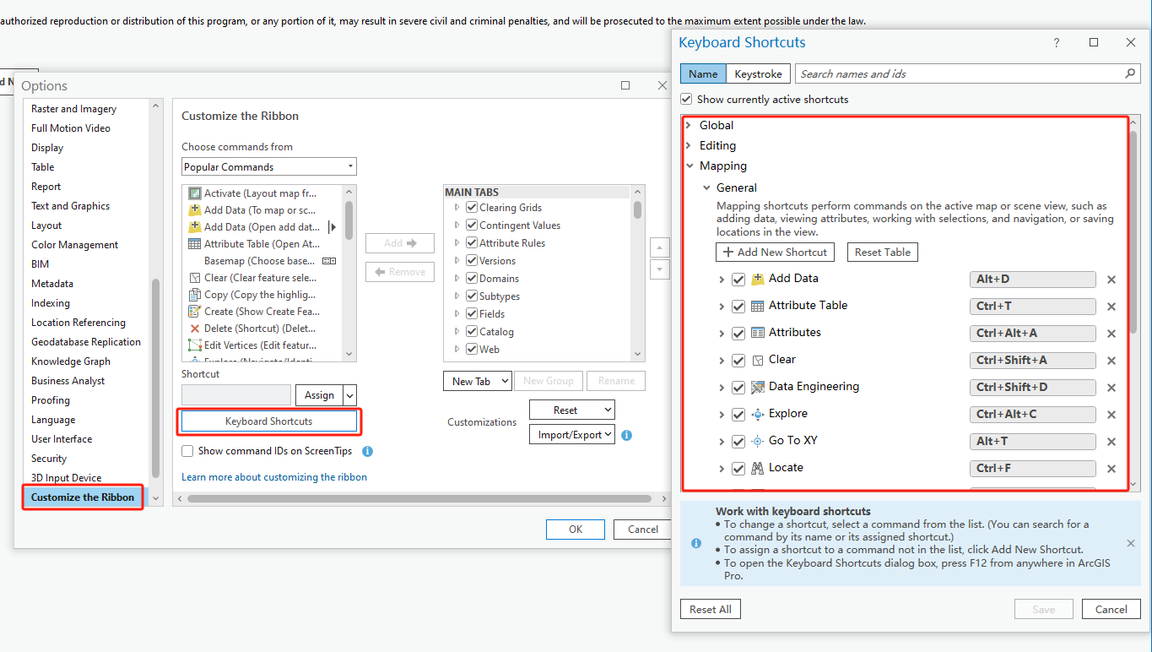This screenshot has width=1152, height=652.
Task: Open help from the Keyboard Shortcuts title bar
Action: pos(1057,42)
